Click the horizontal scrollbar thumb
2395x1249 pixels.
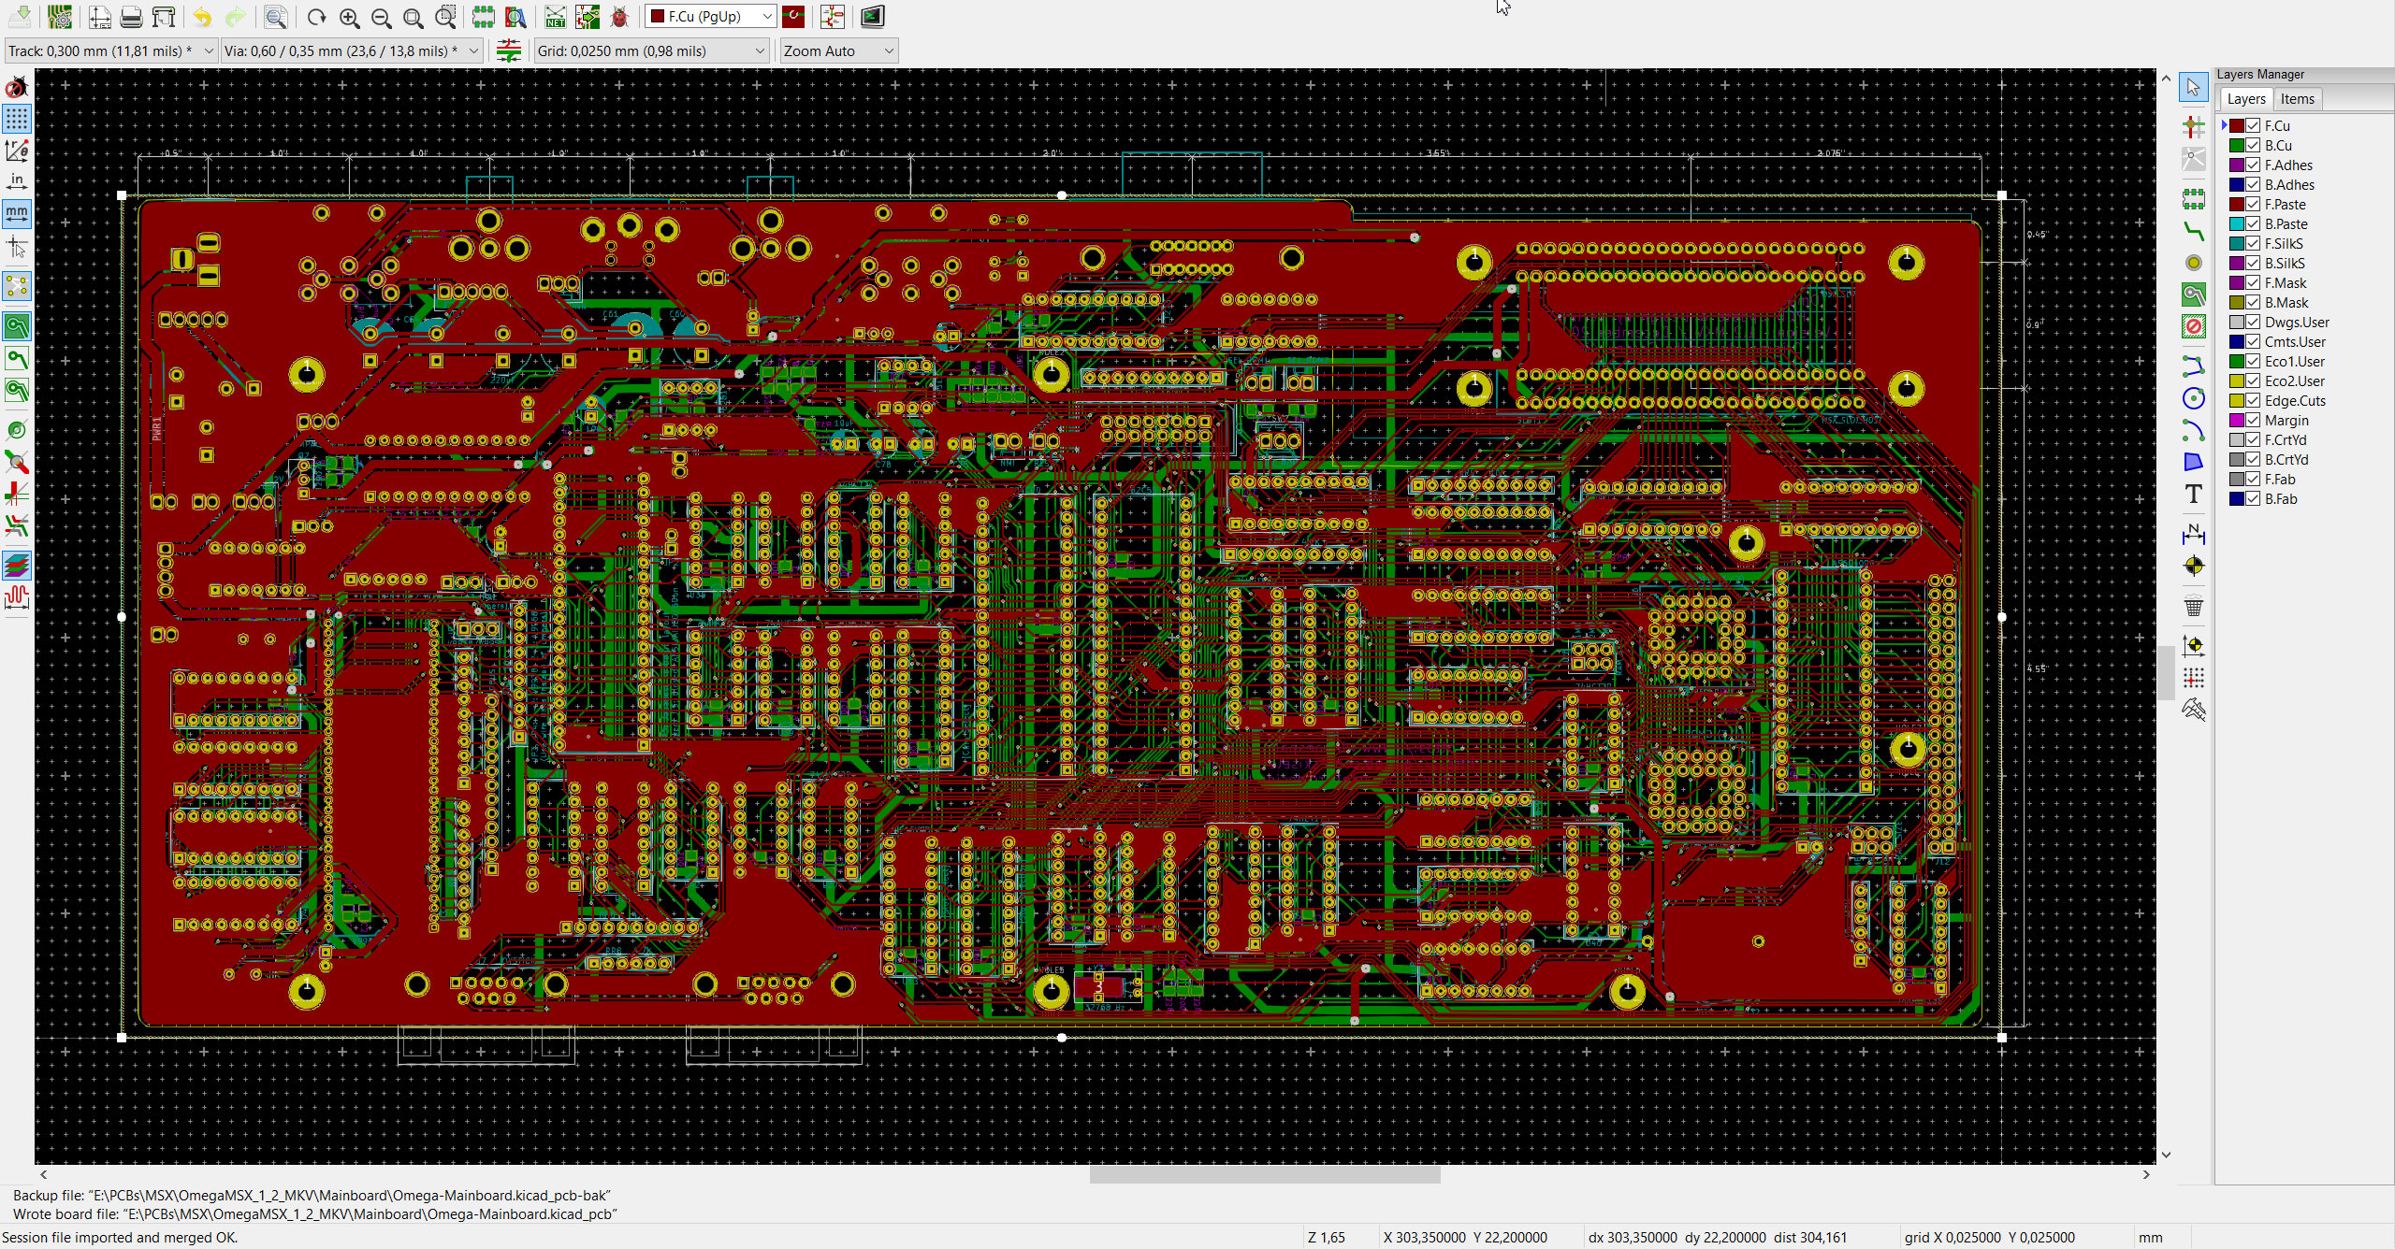(1265, 1174)
